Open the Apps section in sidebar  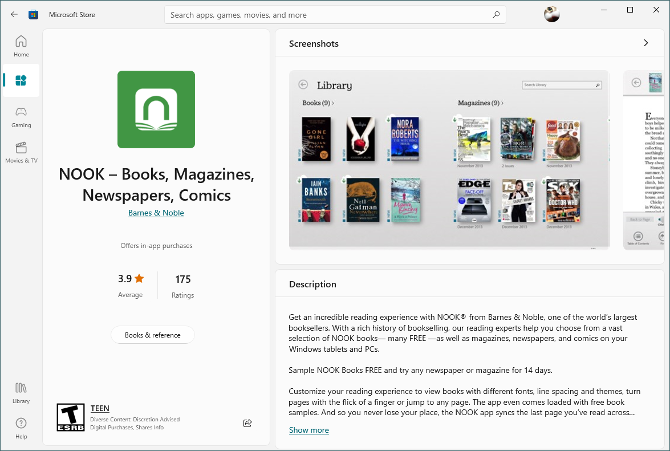click(21, 80)
